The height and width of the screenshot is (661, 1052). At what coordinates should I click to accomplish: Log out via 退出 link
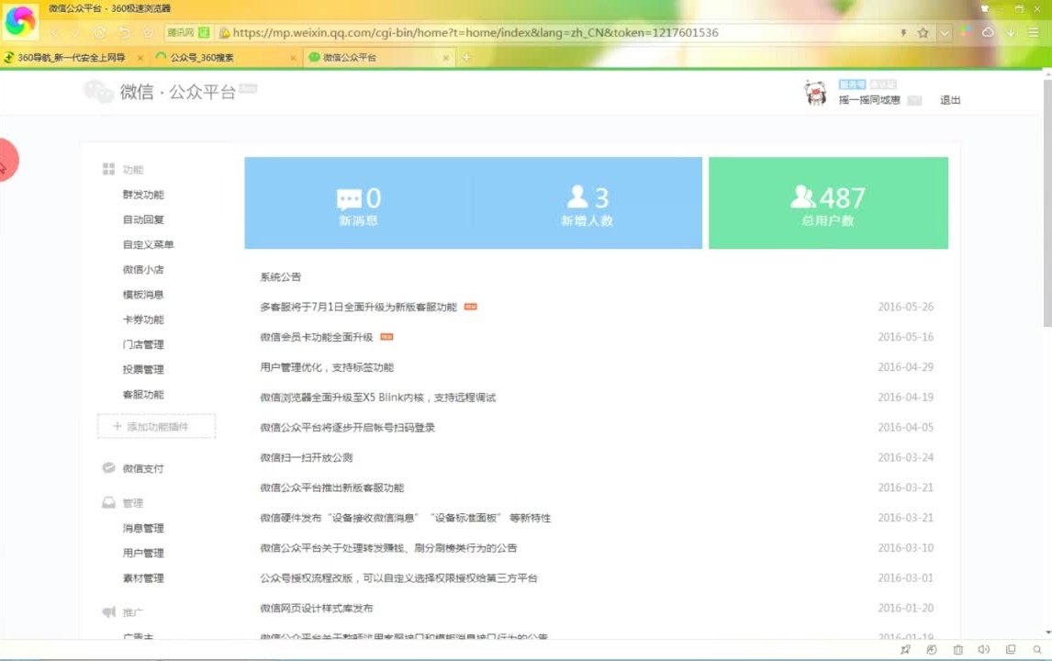tap(949, 100)
